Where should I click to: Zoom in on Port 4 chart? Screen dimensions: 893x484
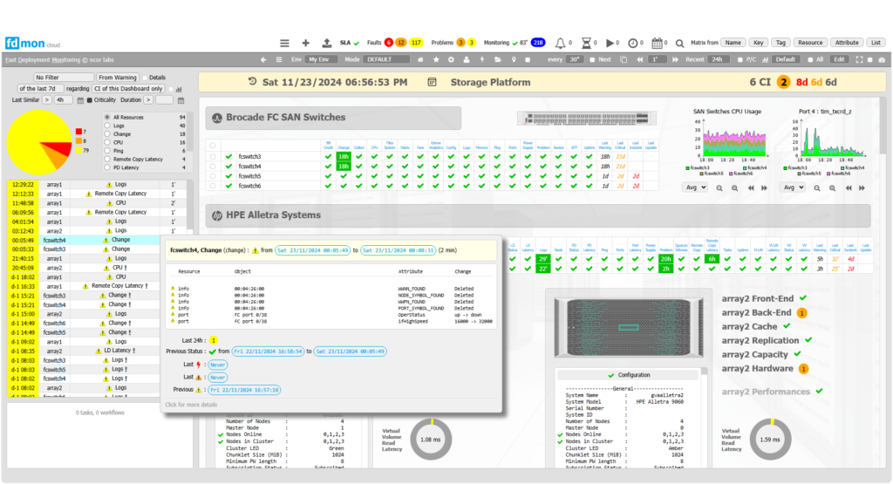[833, 187]
